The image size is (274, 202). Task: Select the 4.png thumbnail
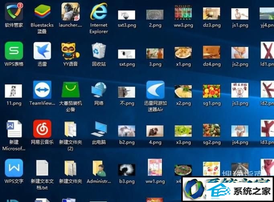pyautogui.click(x=155, y=131)
